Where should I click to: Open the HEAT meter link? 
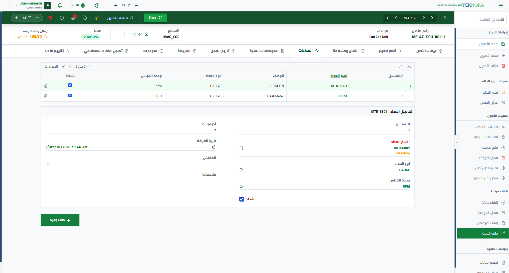pyautogui.click(x=343, y=96)
